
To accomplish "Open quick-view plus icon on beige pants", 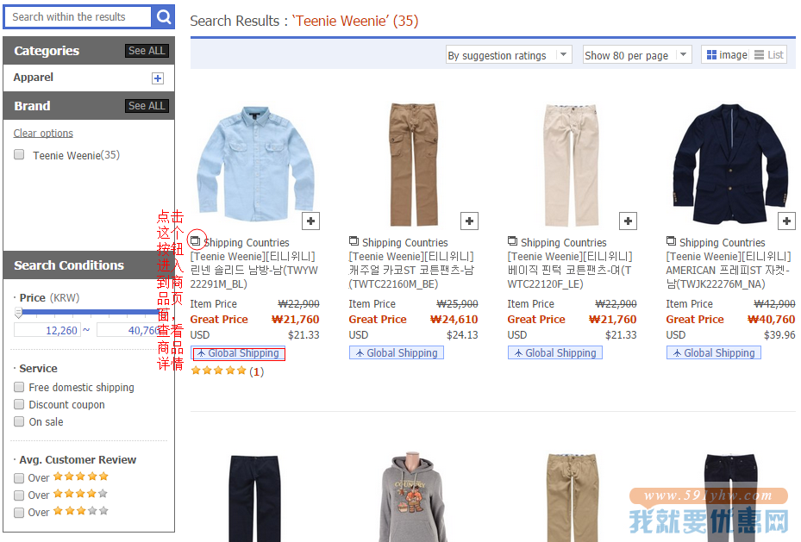I will click(x=628, y=221).
